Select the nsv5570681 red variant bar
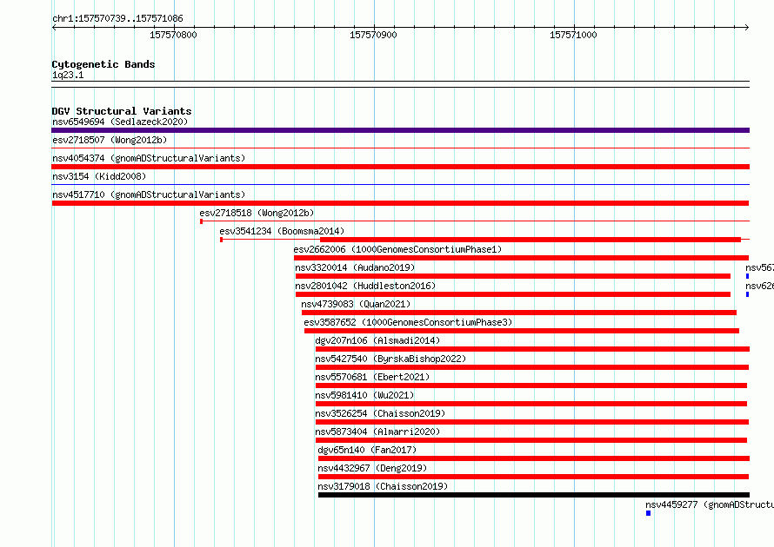774x547 pixels. point(531,386)
